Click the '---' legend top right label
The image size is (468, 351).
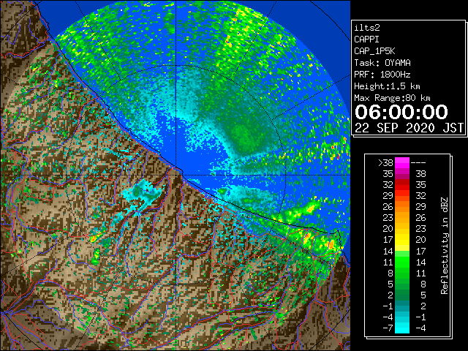click(x=418, y=163)
